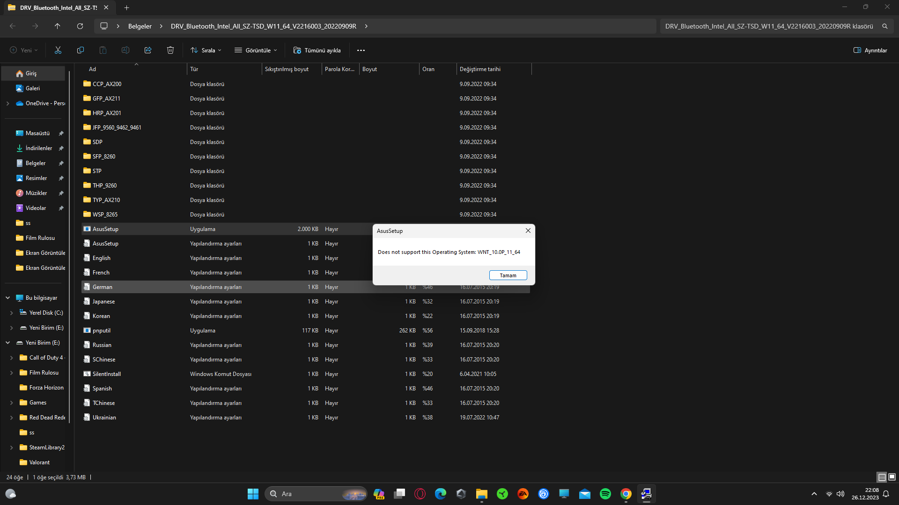Switch to details list view in status bar

pos(882,477)
